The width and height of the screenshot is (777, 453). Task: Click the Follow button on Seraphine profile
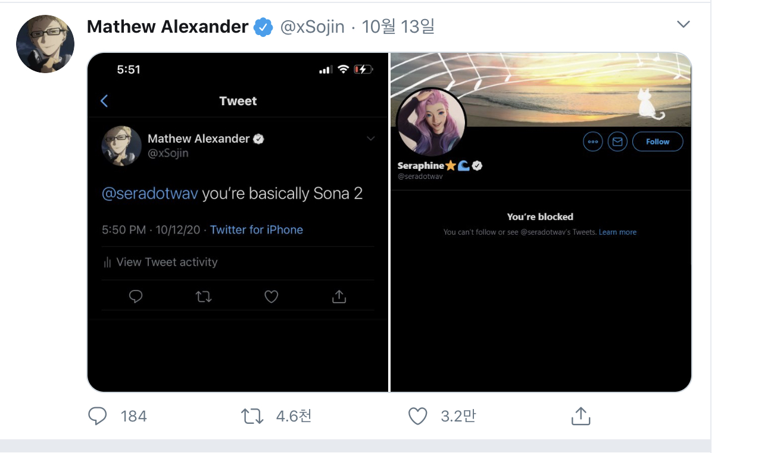pos(657,141)
